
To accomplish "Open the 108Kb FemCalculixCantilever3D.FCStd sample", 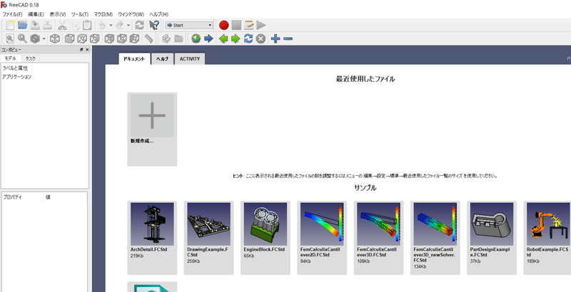I will [379, 238].
